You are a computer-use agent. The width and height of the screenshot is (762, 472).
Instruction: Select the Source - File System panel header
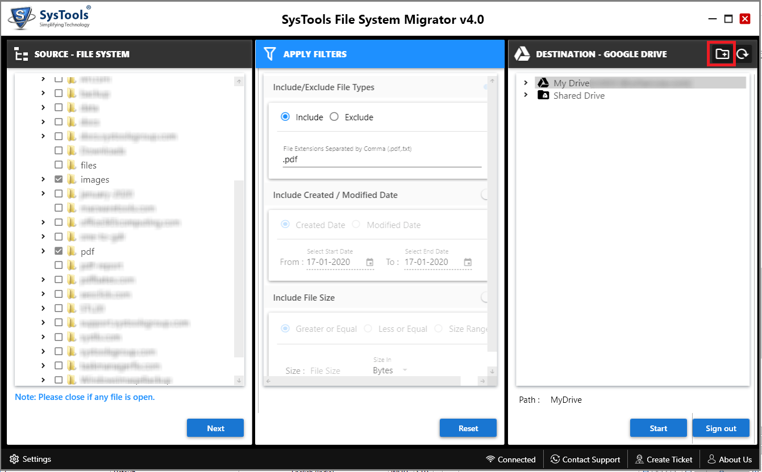click(129, 54)
